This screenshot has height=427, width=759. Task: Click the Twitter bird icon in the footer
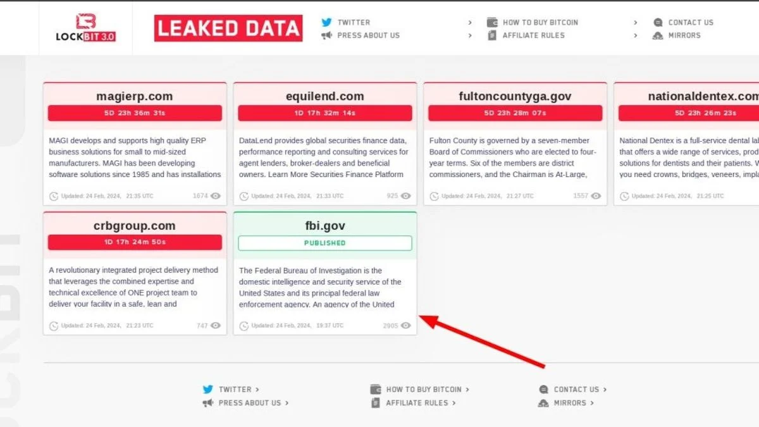pos(207,388)
